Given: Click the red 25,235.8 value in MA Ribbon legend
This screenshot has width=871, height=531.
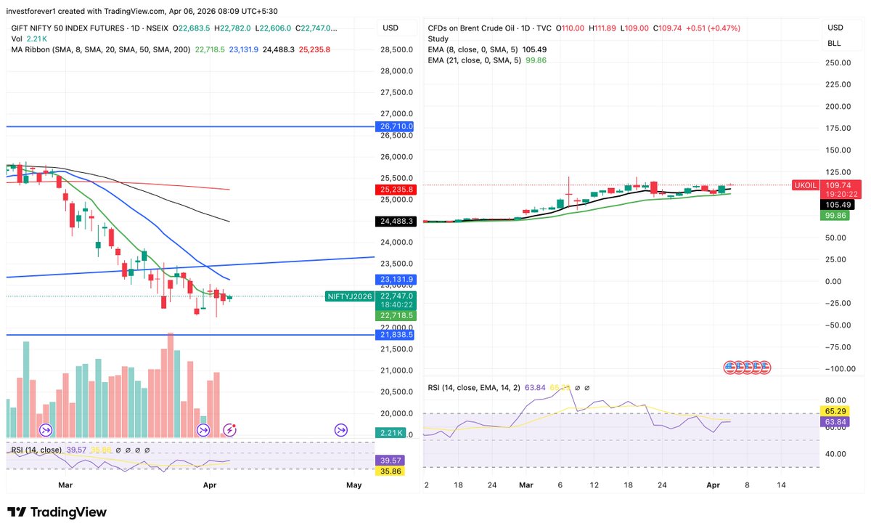Looking at the screenshot, I should coord(314,49).
